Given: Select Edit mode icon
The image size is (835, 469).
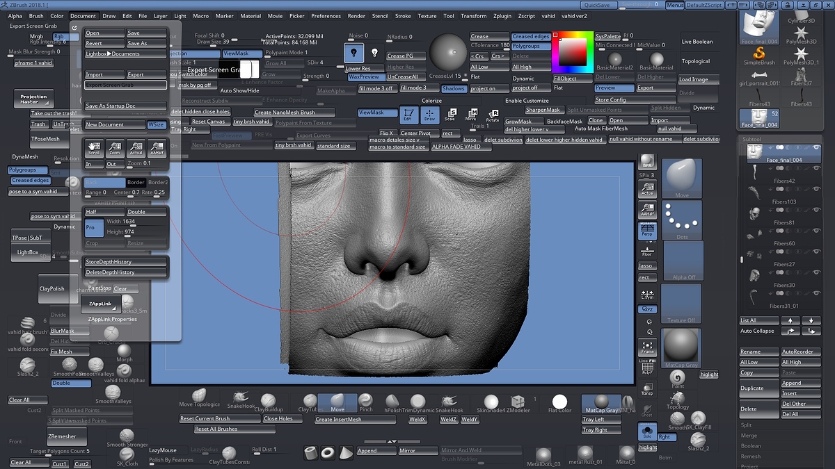Looking at the screenshot, I should pyautogui.click(x=408, y=115).
